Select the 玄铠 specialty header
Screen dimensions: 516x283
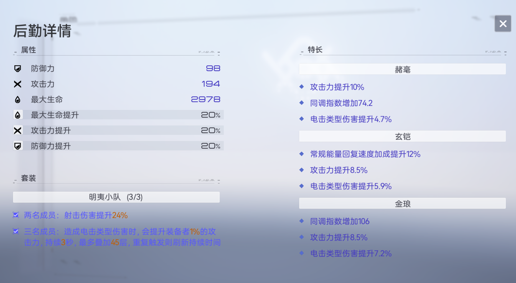402,136
